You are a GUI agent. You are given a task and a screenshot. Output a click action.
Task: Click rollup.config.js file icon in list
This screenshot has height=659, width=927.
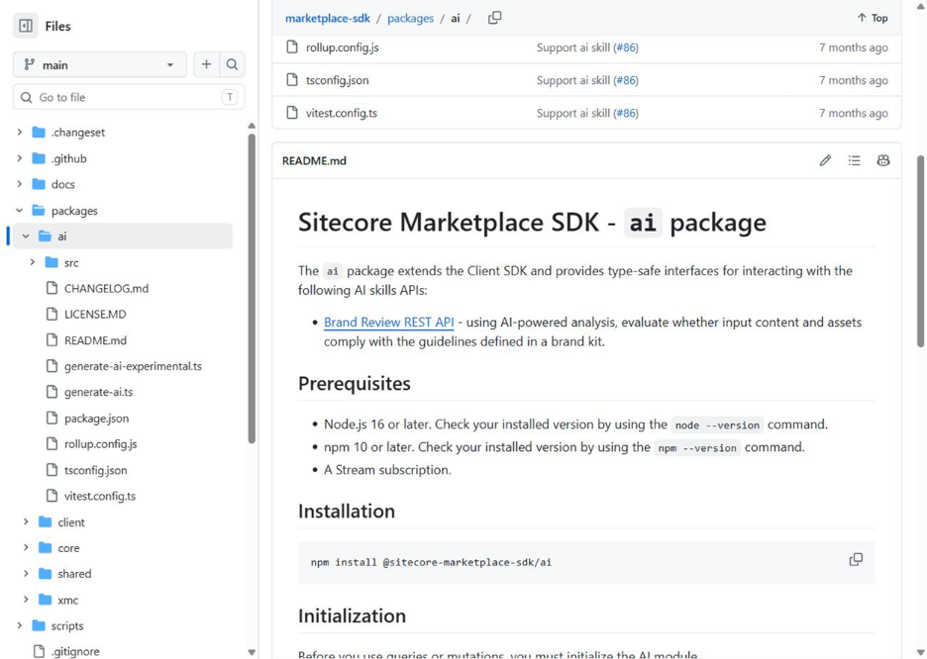(x=292, y=47)
